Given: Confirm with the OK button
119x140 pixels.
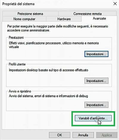Looking at the screenshot, I should (59, 135).
